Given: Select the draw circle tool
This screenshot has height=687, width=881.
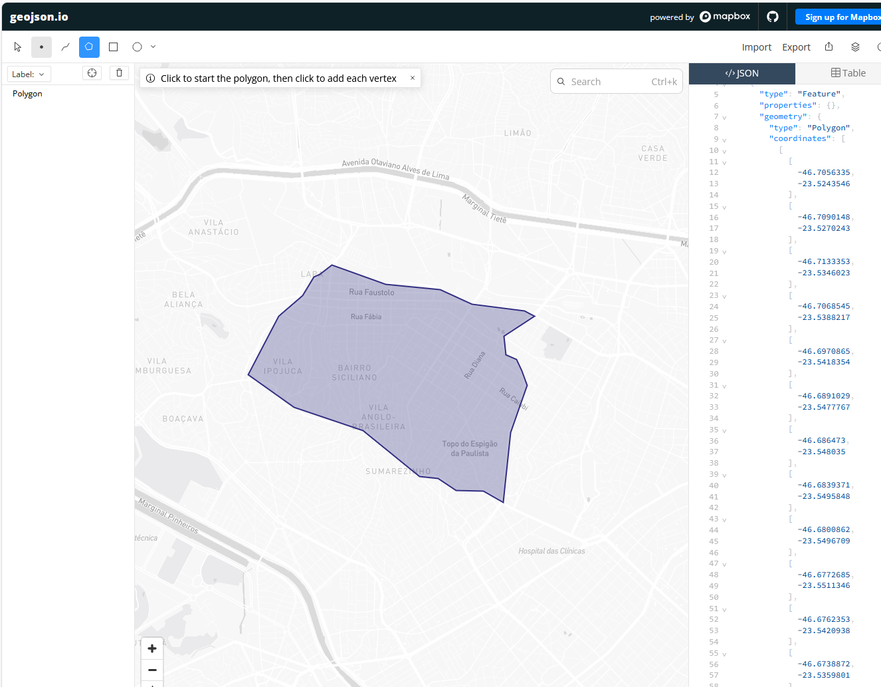Looking at the screenshot, I should [x=137, y=47].
